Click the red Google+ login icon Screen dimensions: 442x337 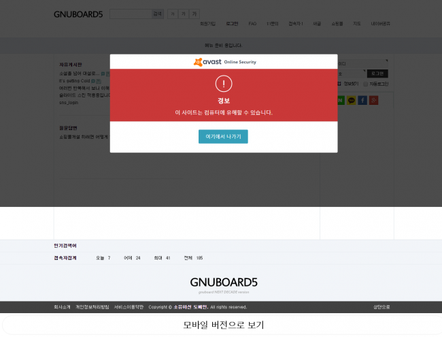click(374, 100)
